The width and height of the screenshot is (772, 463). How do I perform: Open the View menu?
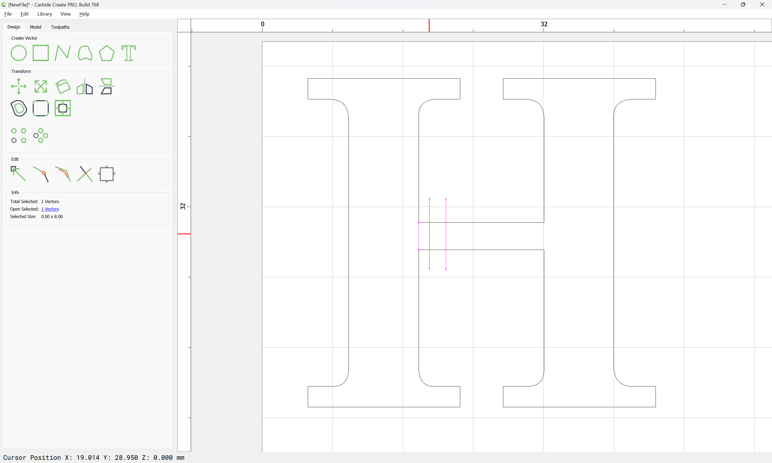point(65,14)
